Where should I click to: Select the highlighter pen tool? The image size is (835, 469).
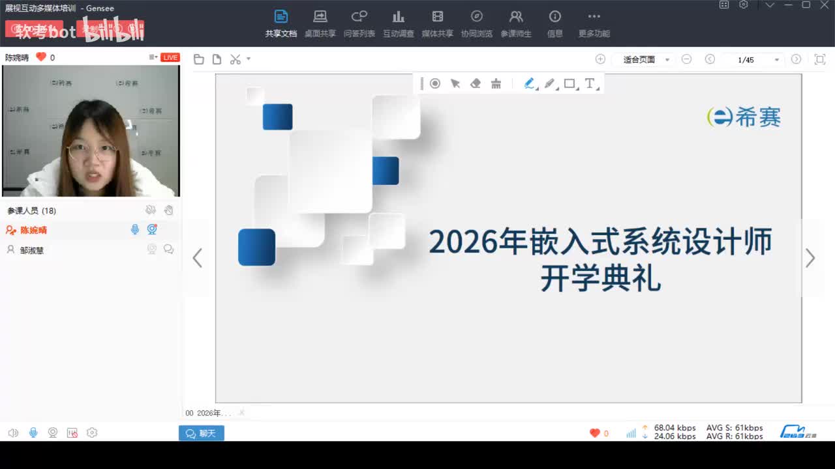point(530,83)
